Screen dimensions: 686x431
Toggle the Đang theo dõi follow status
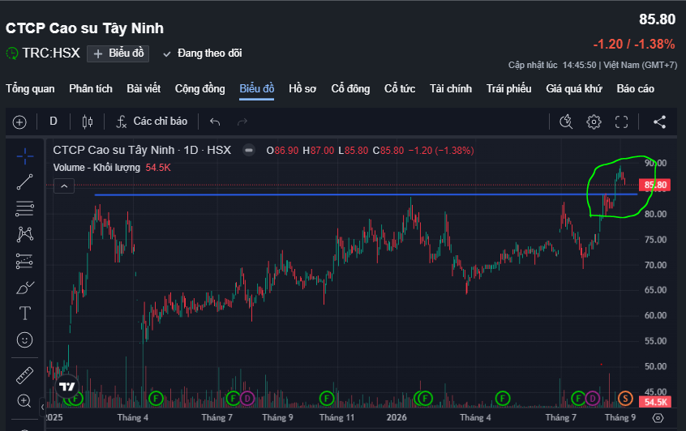202,53
